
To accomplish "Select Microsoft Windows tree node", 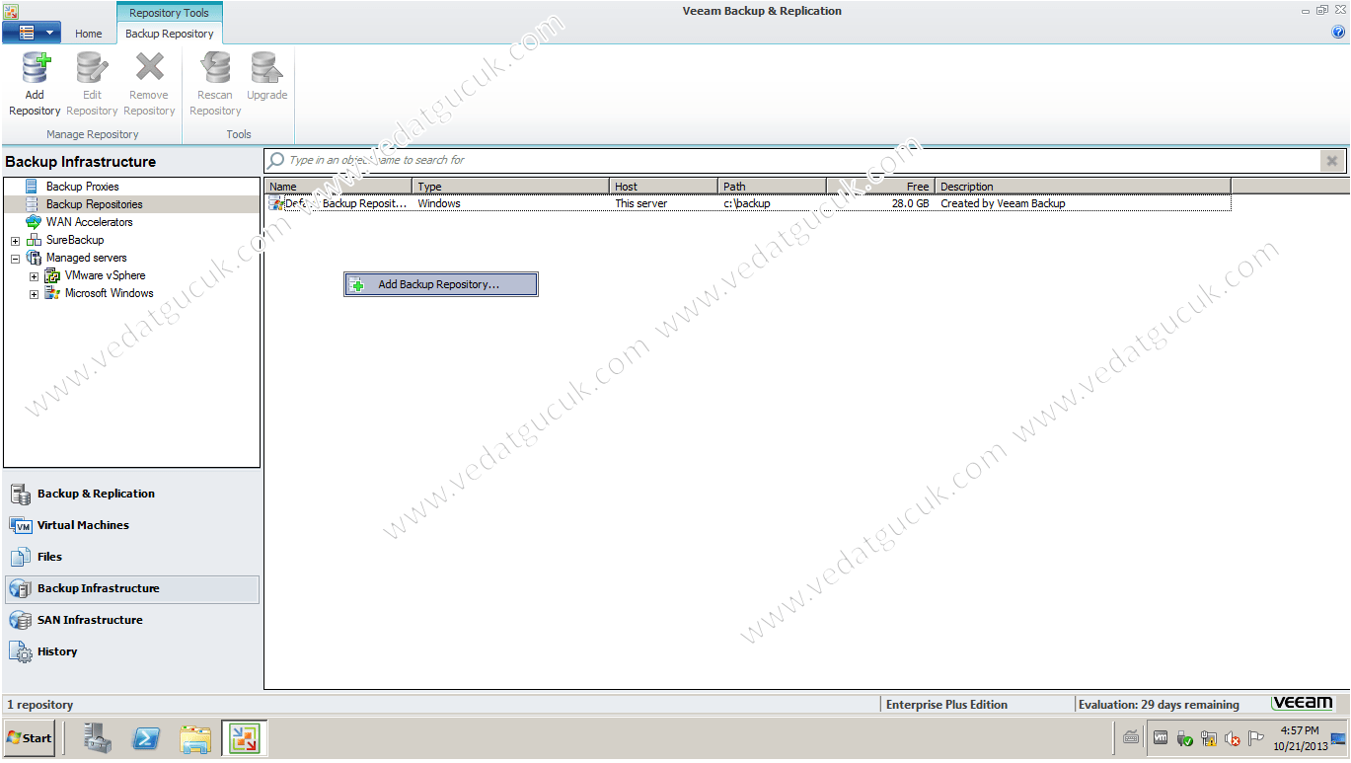I will click(x=109, y=293).
